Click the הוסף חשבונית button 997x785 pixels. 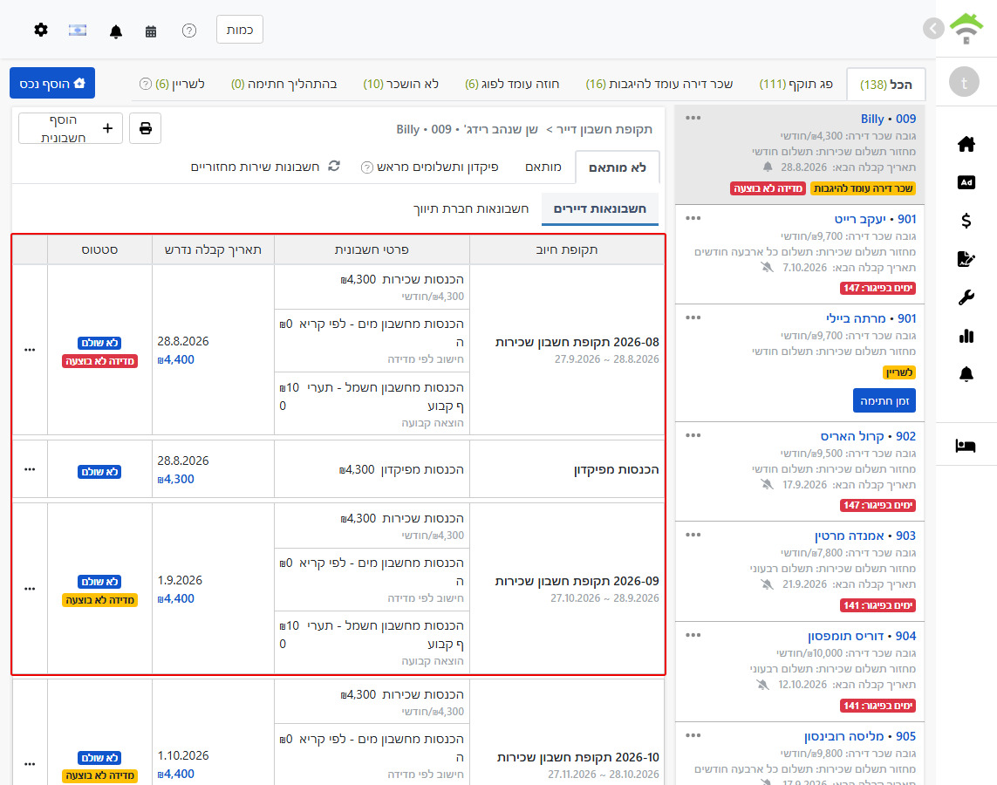(71, 128)
